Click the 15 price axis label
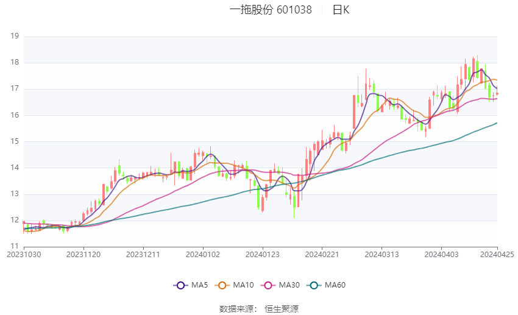The height and width of the screenshot is (315, 518). [x=15, y=141]
